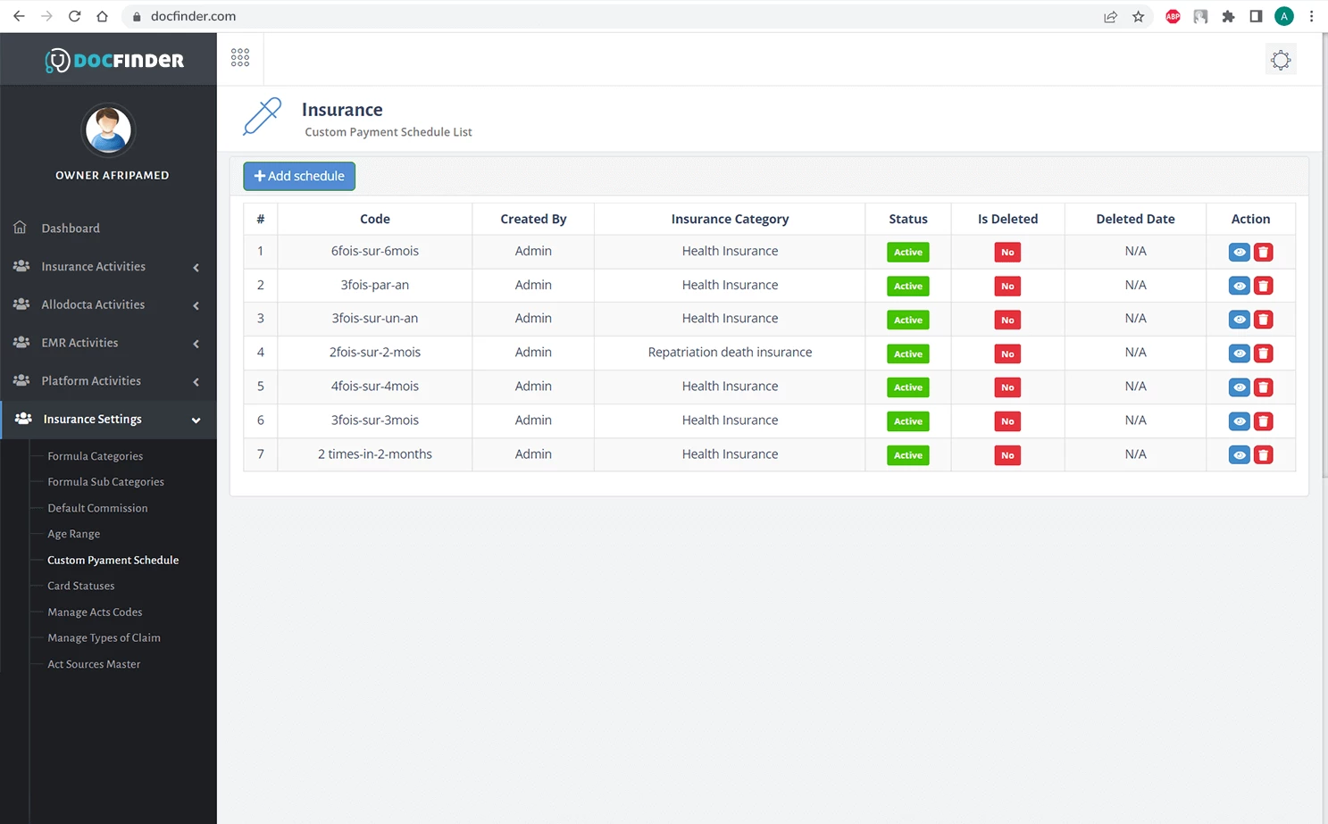This screenshot has height=824, width=1328.
Task: Switch to Formula Categories in the sidebar
Action: pyautogui.click(x=95, y=455)
